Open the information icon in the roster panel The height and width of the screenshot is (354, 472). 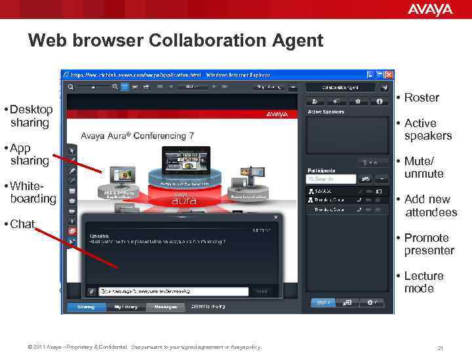tap(380, 102)
